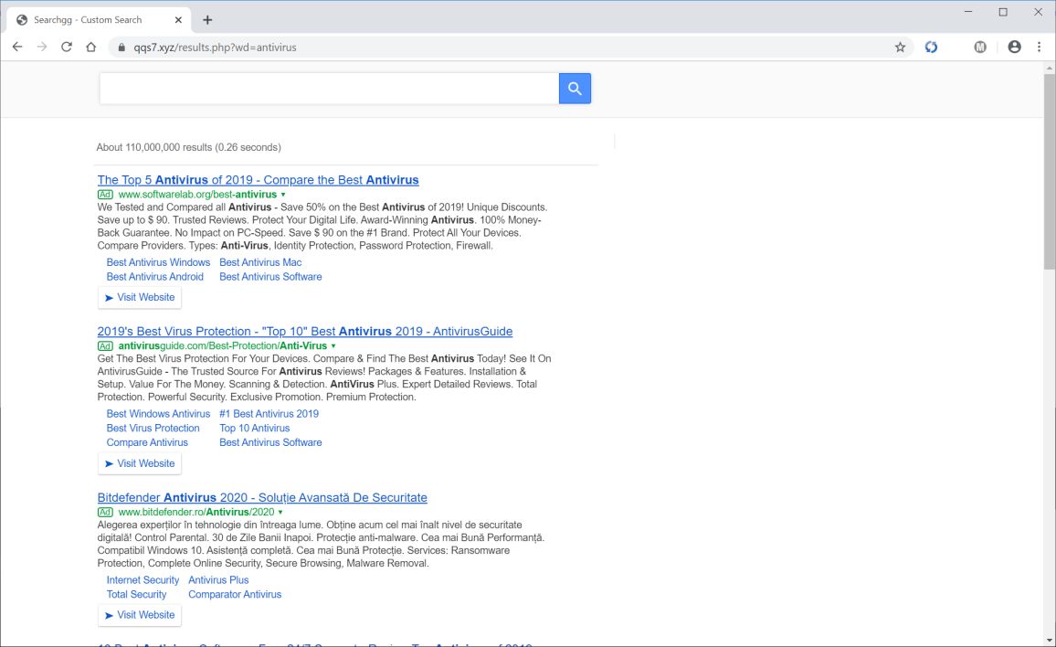Click the blue search magnifier button

pos(575,89)
